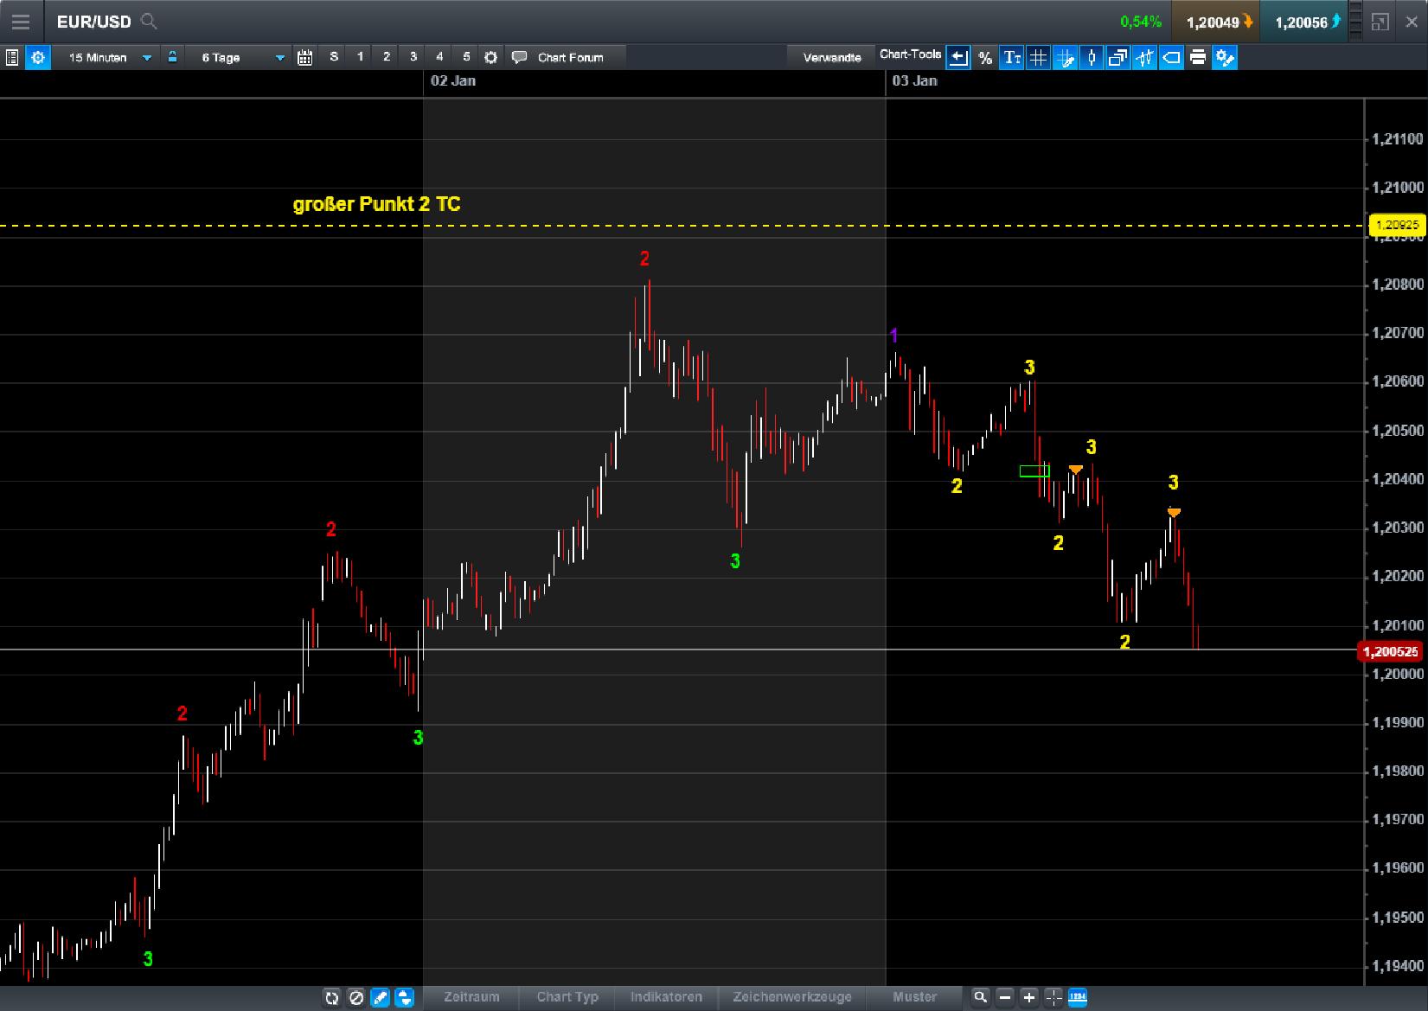The height and width of the screenshot is (1011, 1428).
Task: Click the Chart Forum speech bubble icon
Action: tap(520, 57)
